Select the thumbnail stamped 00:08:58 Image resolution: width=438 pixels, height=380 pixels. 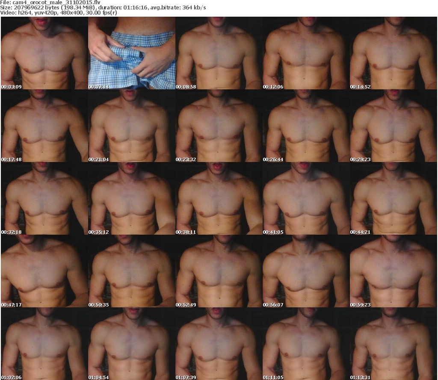pyautogui.click(x=219, y=53)
